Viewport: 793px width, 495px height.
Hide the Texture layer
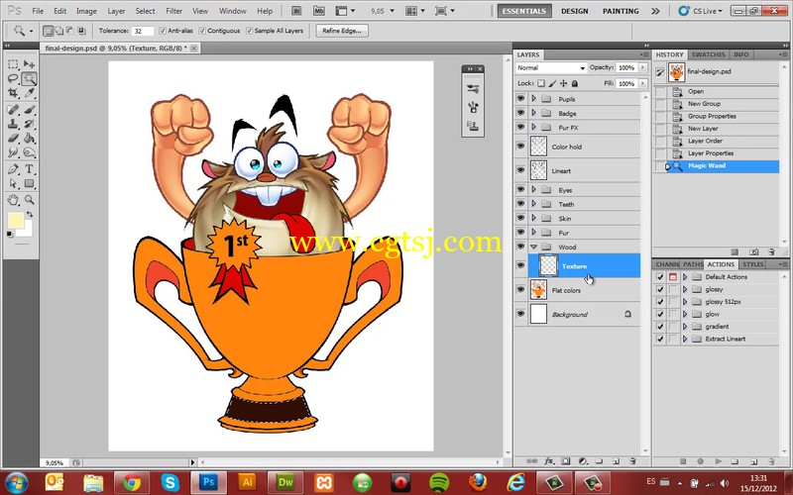point(520,265)
